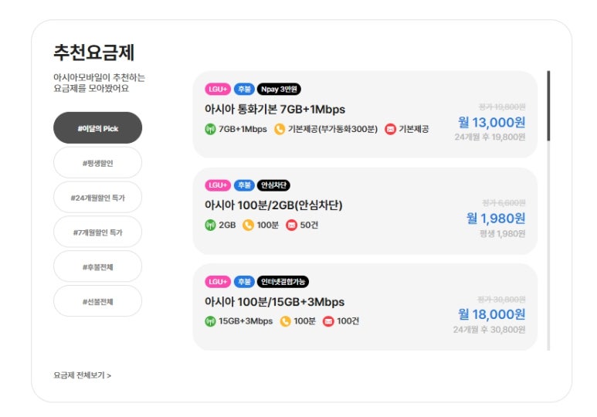The width and height of the screenshot is (597, 417).
Task: Open the 아시아 100분/15GB+3Mbps plan
Action: point(274,302)
